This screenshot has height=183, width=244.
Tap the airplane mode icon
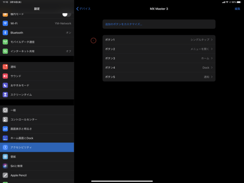click(5, 15)
